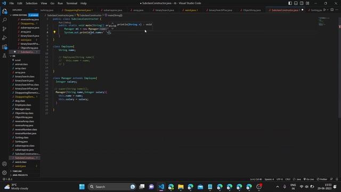The image size is (341, 192).
Task: Click the errors and warnings status indicator
Action: tap(7, 179)
